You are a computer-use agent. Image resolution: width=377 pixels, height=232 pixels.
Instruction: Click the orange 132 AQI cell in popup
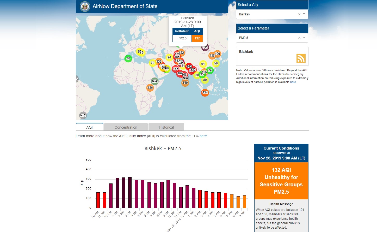[x=197, y=38]
